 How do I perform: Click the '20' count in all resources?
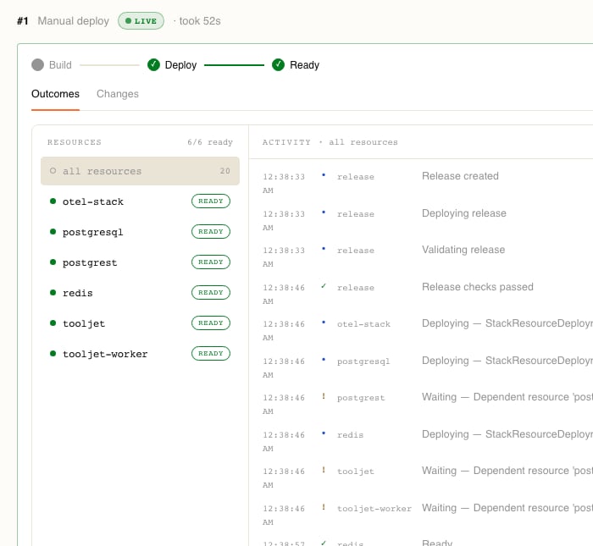click(x=224, y=171)
